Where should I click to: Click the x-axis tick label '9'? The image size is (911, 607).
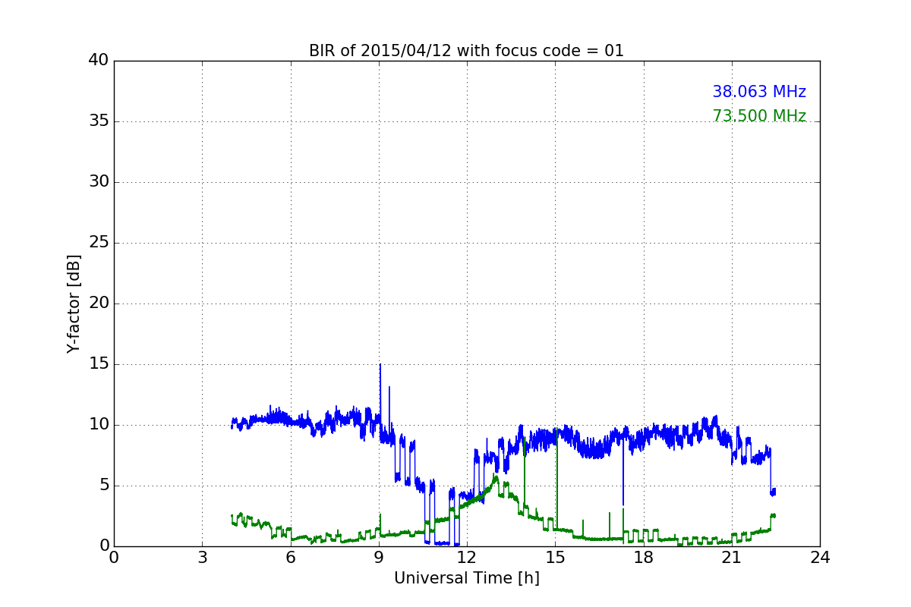[x=379, y=558]
